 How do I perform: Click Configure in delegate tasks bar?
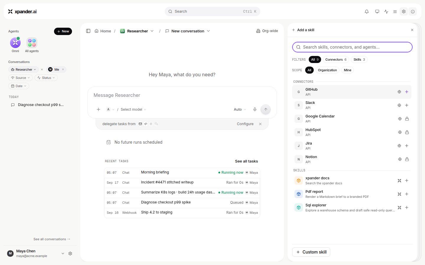(x=245, y=124)
